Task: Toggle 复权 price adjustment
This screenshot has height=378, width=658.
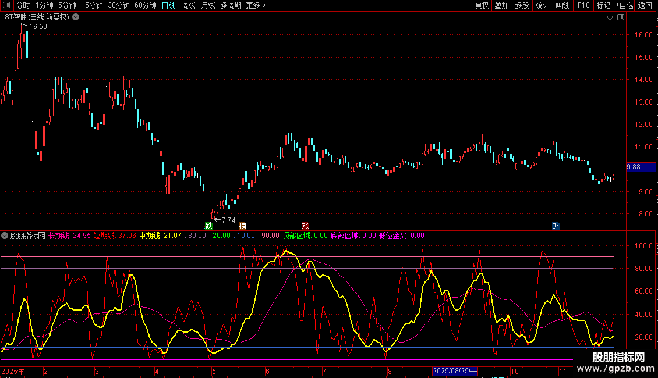Action: pyautogui.click(x=482, y=5)
